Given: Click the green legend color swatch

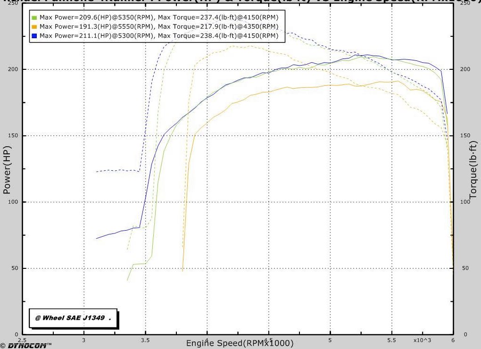Looking at the screenshot, I should coord(34,17).
